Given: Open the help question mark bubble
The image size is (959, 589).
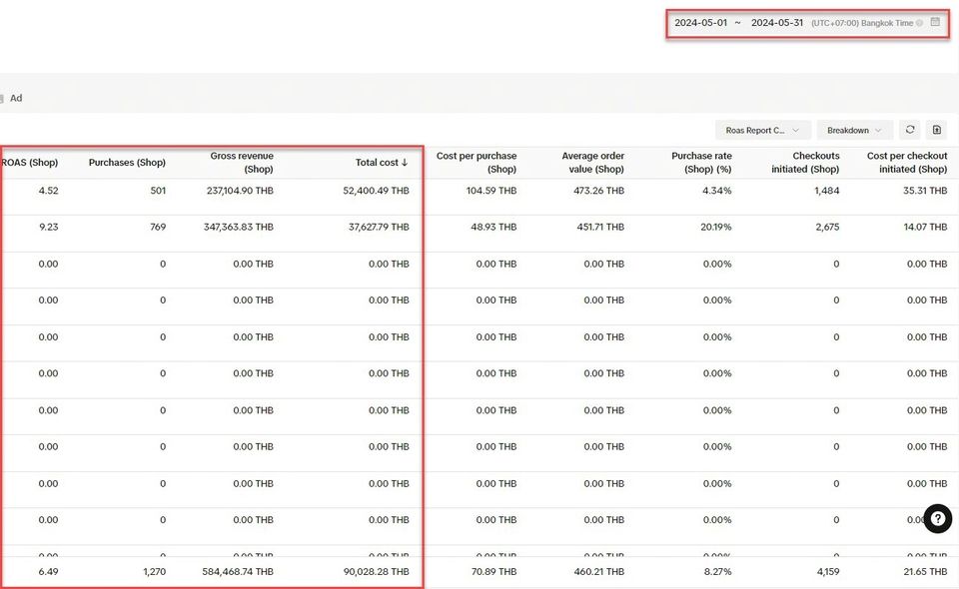Looking at the screenshot, I should click(x=937, y=518).
